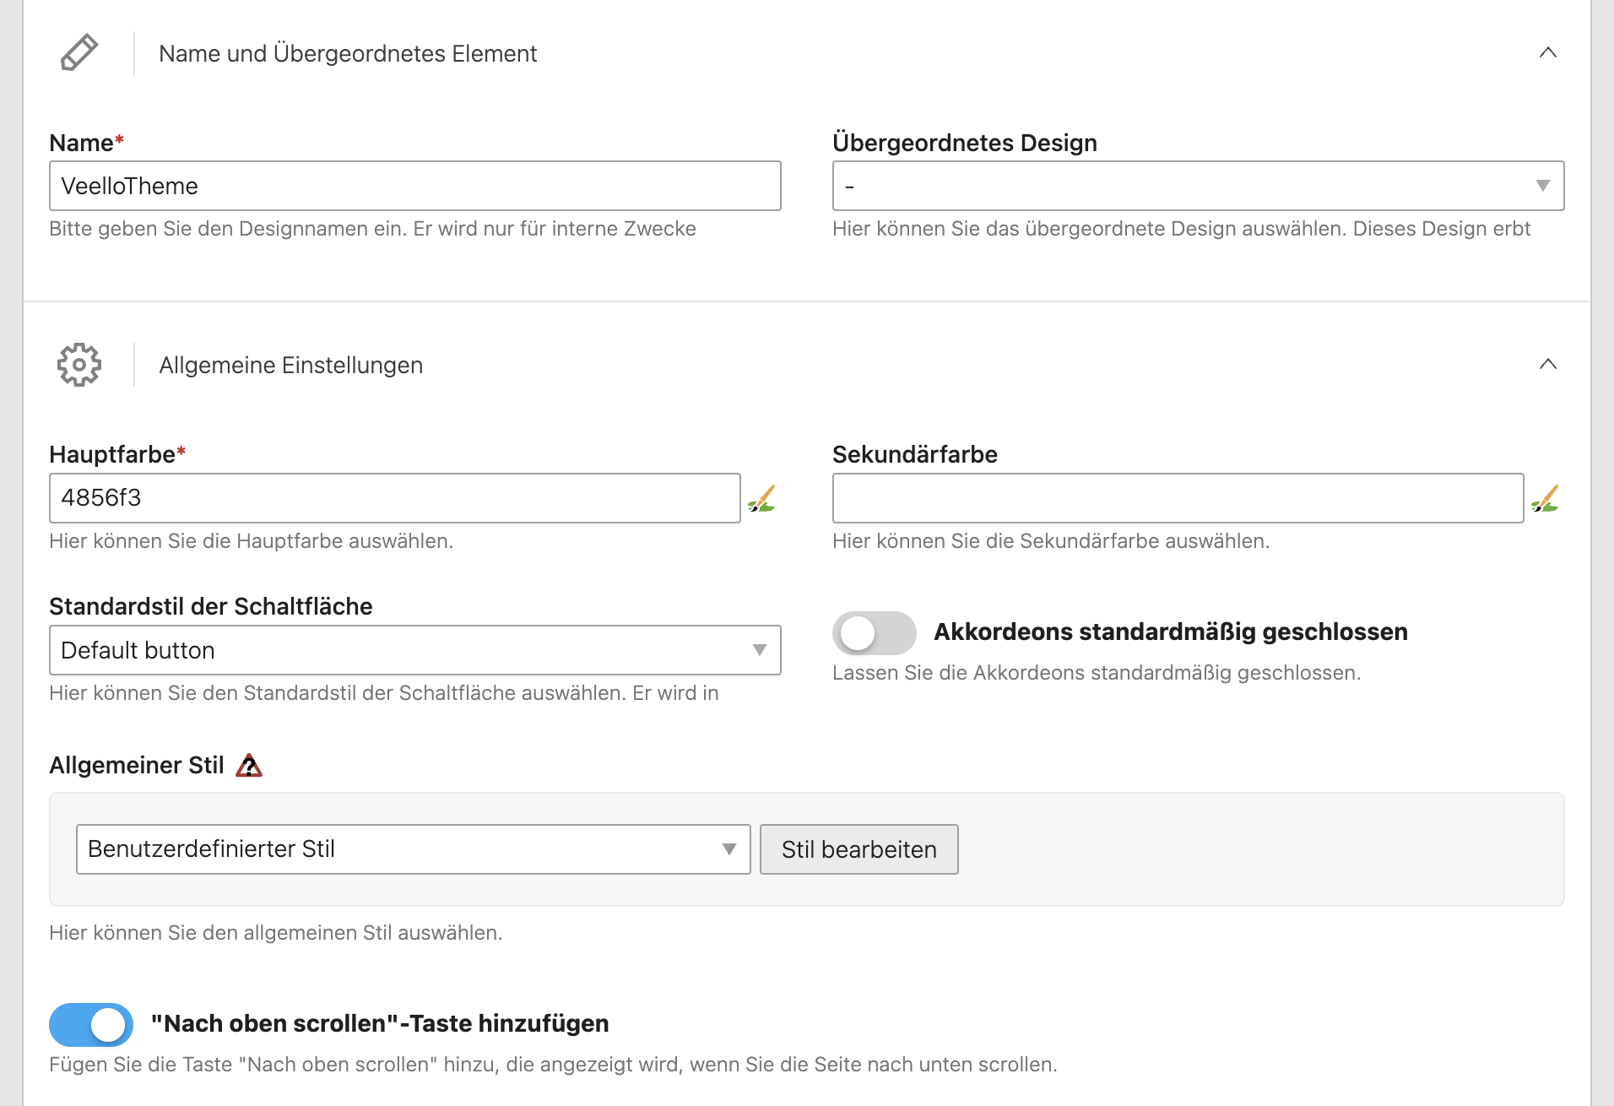
Task: Click the pencil icon in the first section header
Action: 79,53
